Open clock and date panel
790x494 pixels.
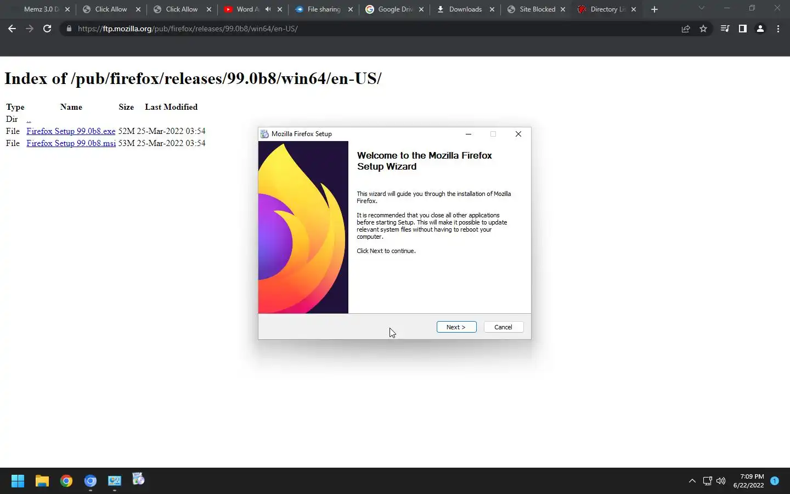tap(748, 481)
